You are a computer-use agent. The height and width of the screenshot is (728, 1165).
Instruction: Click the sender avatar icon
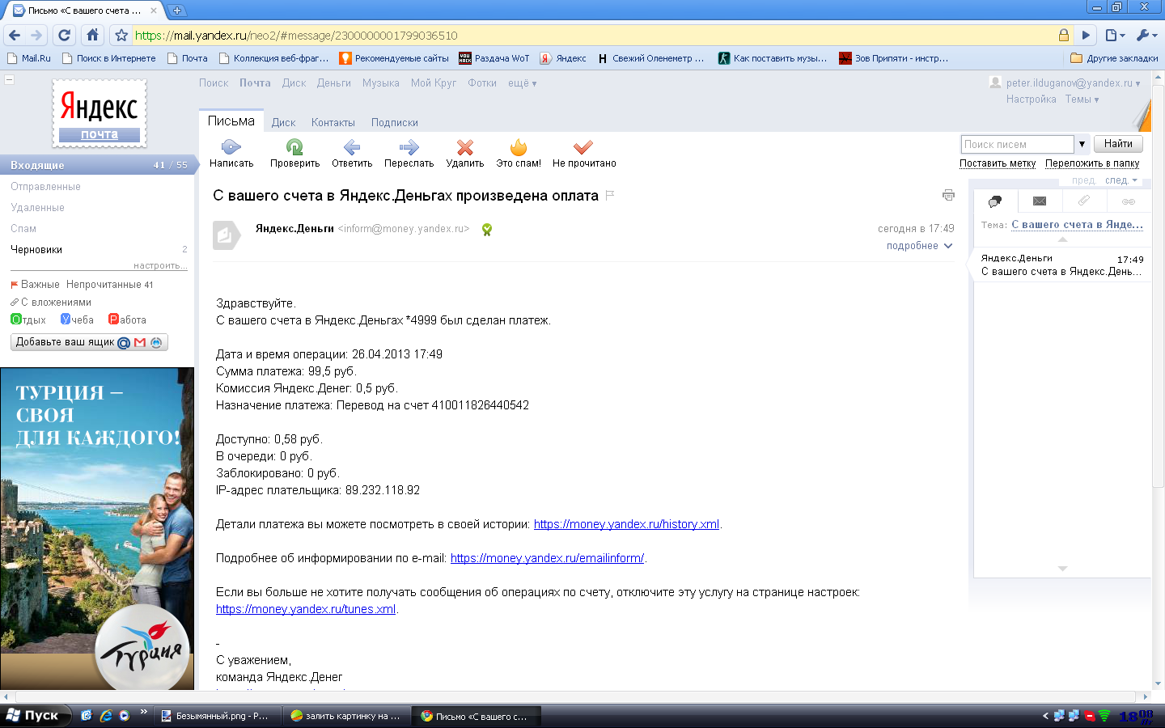226,235
